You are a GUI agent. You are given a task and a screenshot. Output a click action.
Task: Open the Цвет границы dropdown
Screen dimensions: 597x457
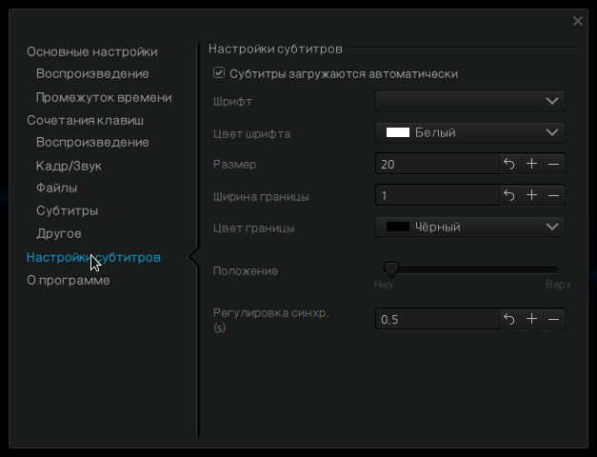[470, 227]
